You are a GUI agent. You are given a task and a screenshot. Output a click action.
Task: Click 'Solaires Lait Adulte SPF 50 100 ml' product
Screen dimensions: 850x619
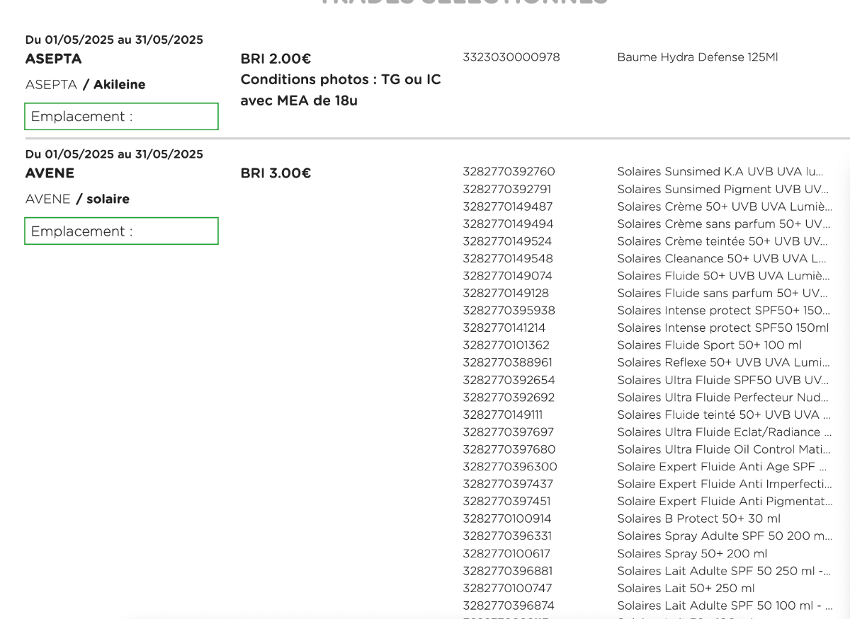pyautogui.click(x=725, y=606)
